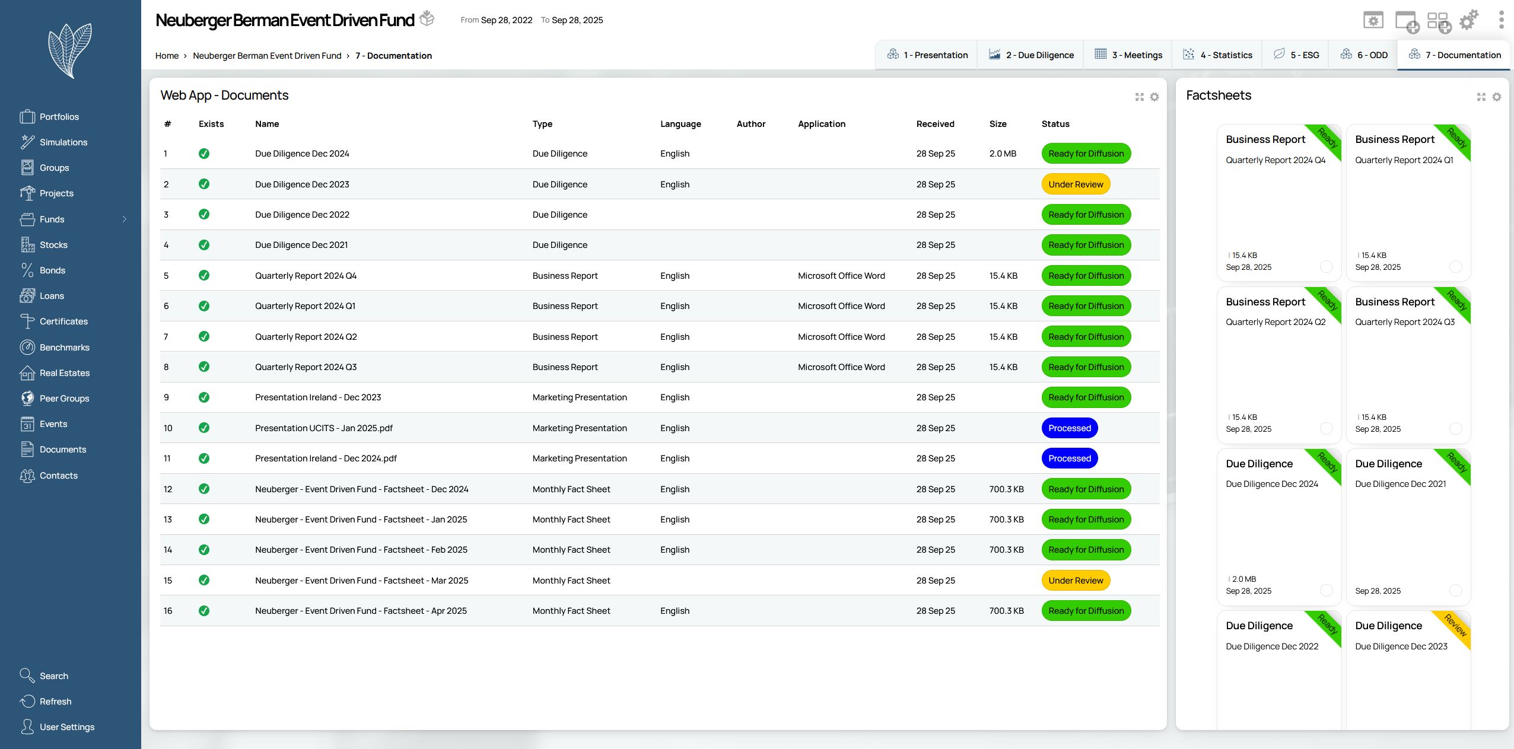The image size is (1514, 749).
Task: Click the add widget grid icon
Action: pos(1438,22)
